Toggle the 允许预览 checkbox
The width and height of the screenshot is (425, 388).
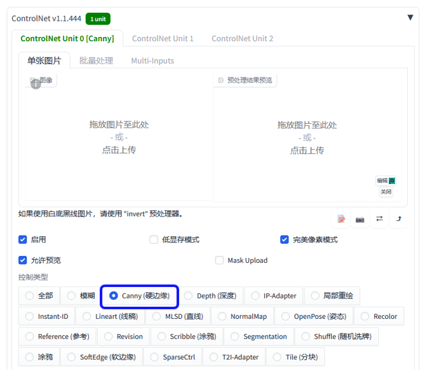[x=22, y=260]
